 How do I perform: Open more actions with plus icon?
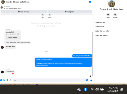(1, 80)
